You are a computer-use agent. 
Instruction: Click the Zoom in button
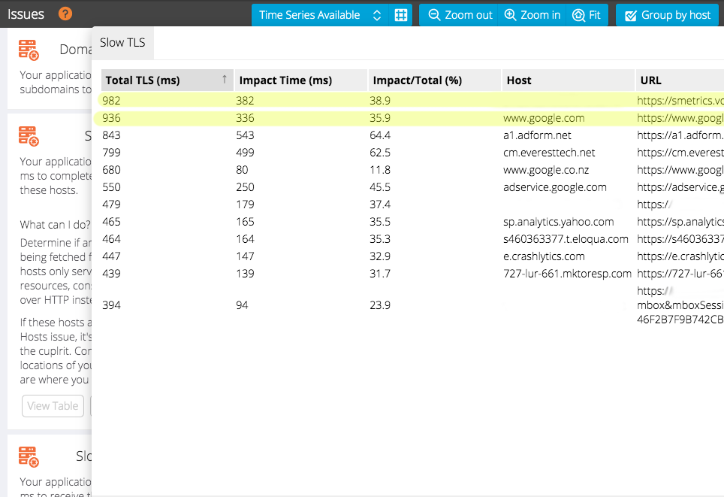click(532, 15)
